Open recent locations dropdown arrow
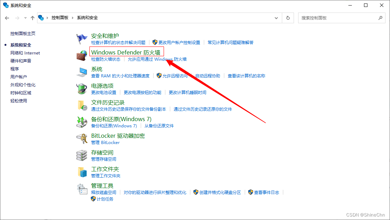 click(25, 18)
